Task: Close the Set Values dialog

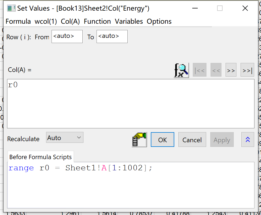Action: 245,8
